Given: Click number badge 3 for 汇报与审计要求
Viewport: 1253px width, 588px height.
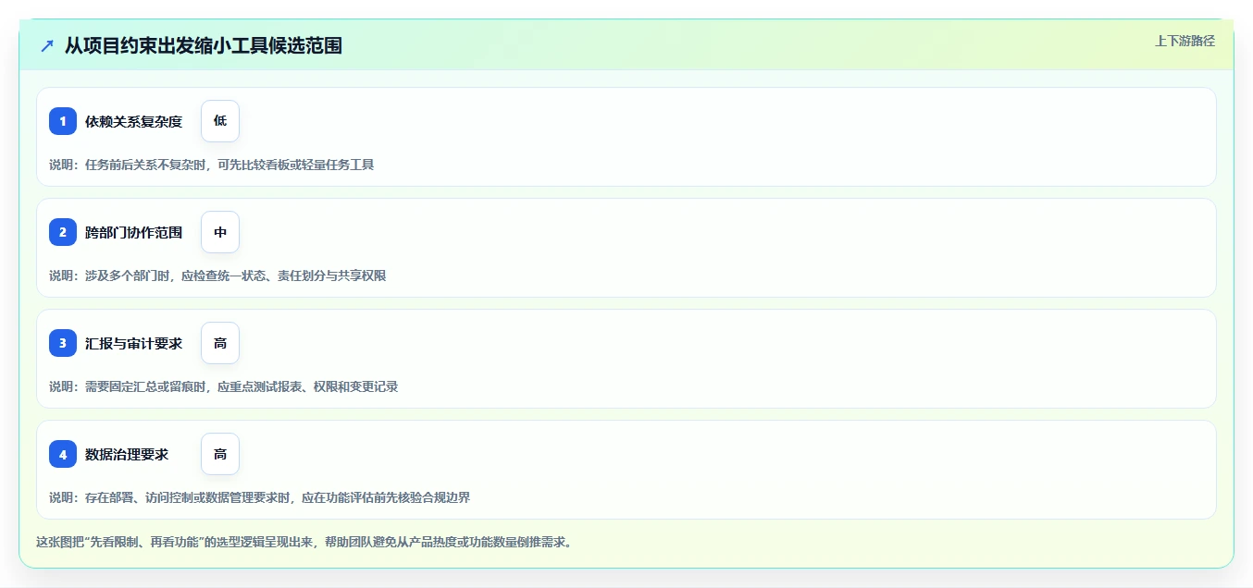Looking at the screenshot, I should click(63, 343).
